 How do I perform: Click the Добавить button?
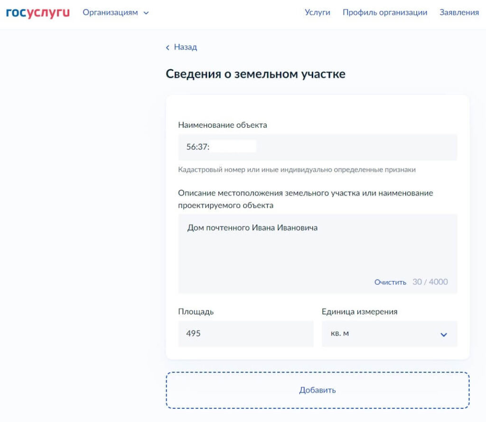318,390
